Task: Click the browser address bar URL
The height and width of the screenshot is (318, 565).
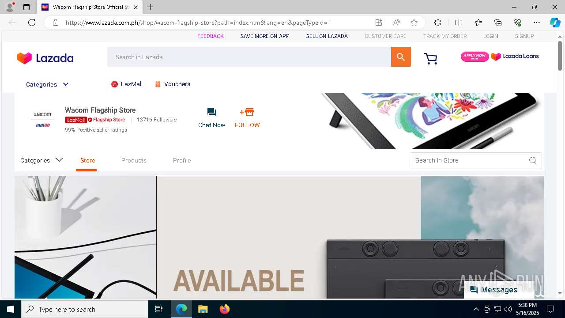Action: pyautogui.click(x=199, y=23)
